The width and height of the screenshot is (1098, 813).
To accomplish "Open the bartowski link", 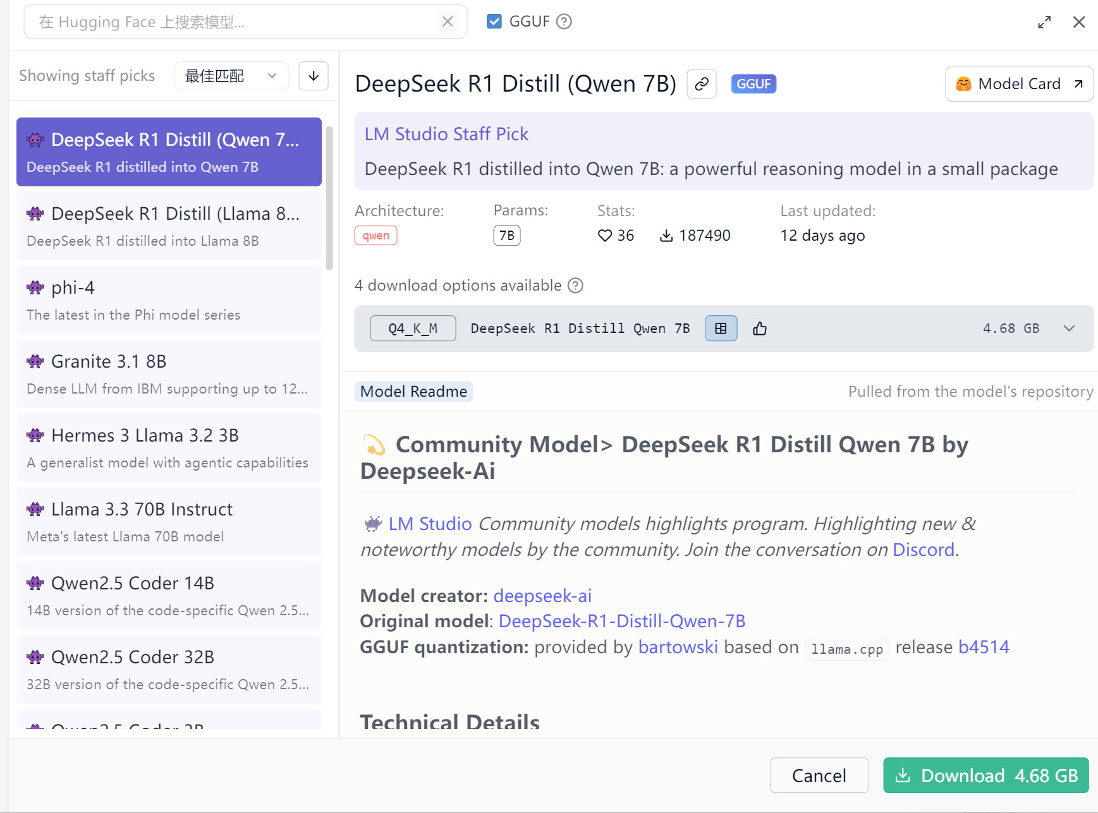I will 678,647.
